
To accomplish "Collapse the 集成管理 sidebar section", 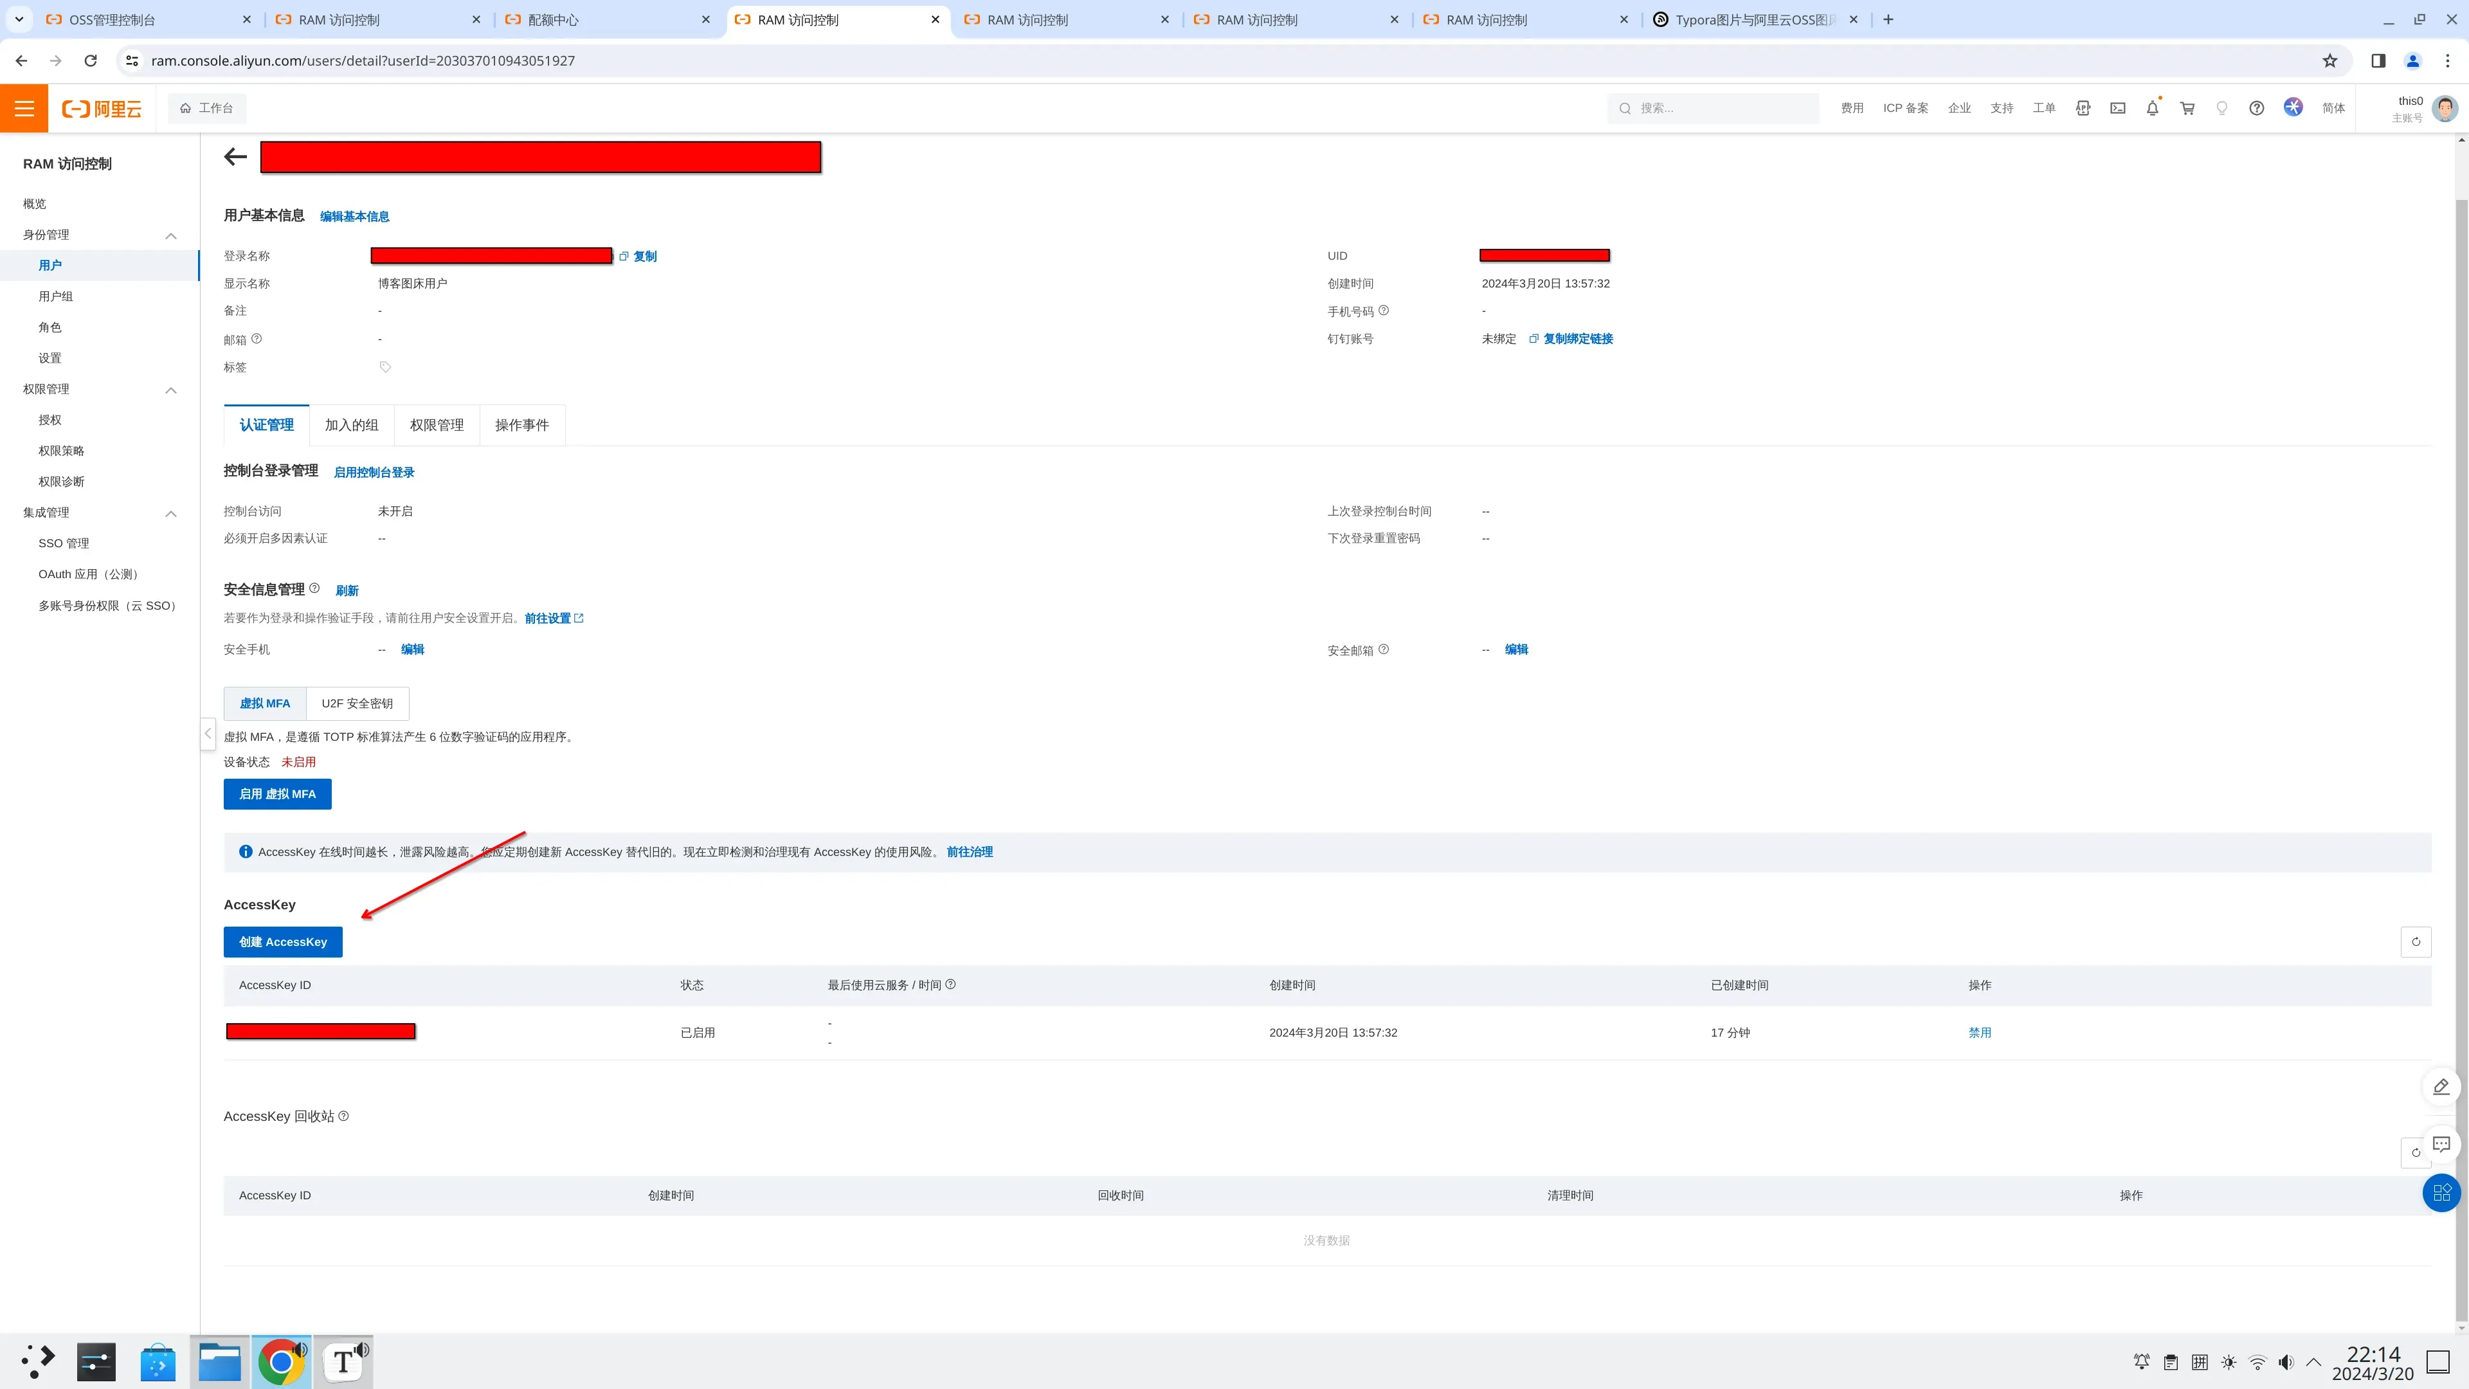I will [x=170, y=514].
